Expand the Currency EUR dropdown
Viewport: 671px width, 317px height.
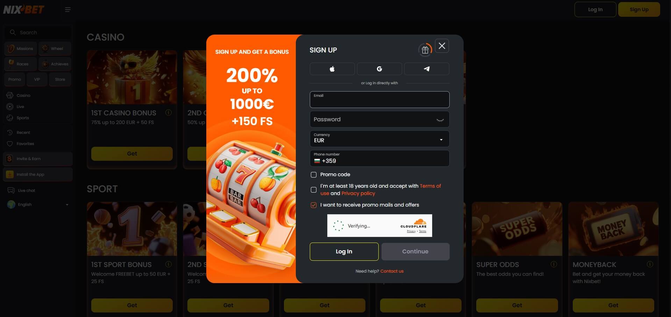379,139
